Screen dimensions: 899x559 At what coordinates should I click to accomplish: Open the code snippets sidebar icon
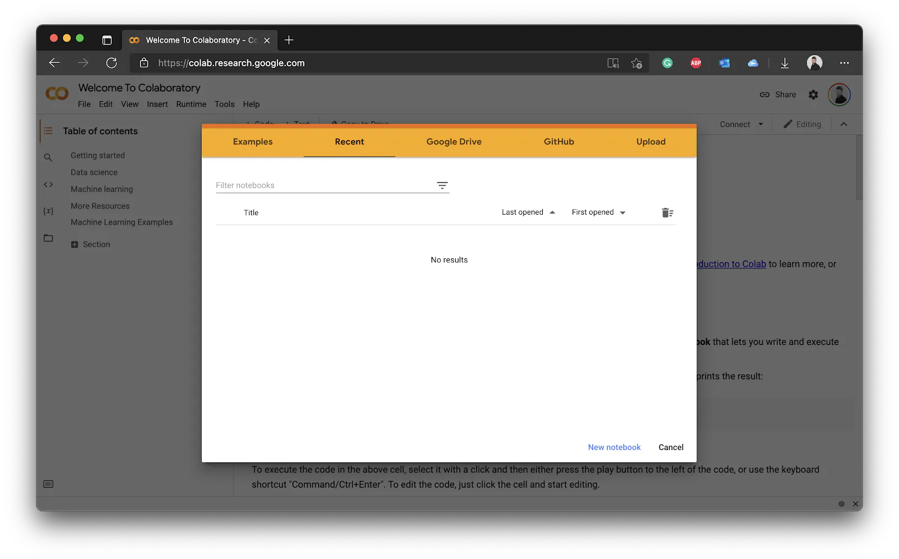[x=48, y=184]
